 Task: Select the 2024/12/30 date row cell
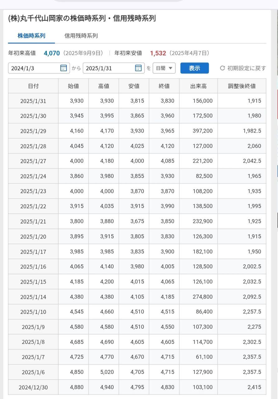point(33,387)
